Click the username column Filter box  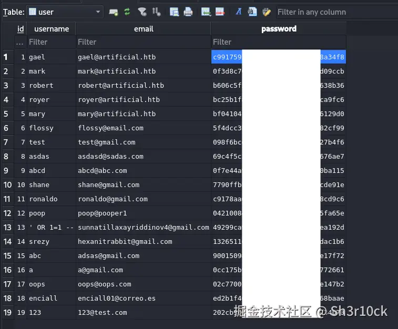[52, 42]
